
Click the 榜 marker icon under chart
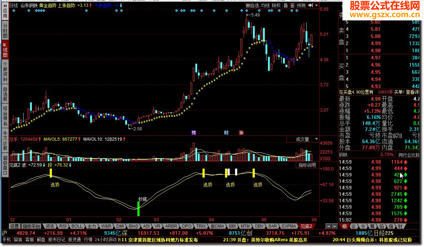click(194, 132)
